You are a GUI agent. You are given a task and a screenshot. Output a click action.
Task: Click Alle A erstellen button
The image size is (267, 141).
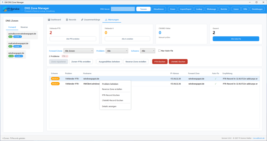coord(127,39)
